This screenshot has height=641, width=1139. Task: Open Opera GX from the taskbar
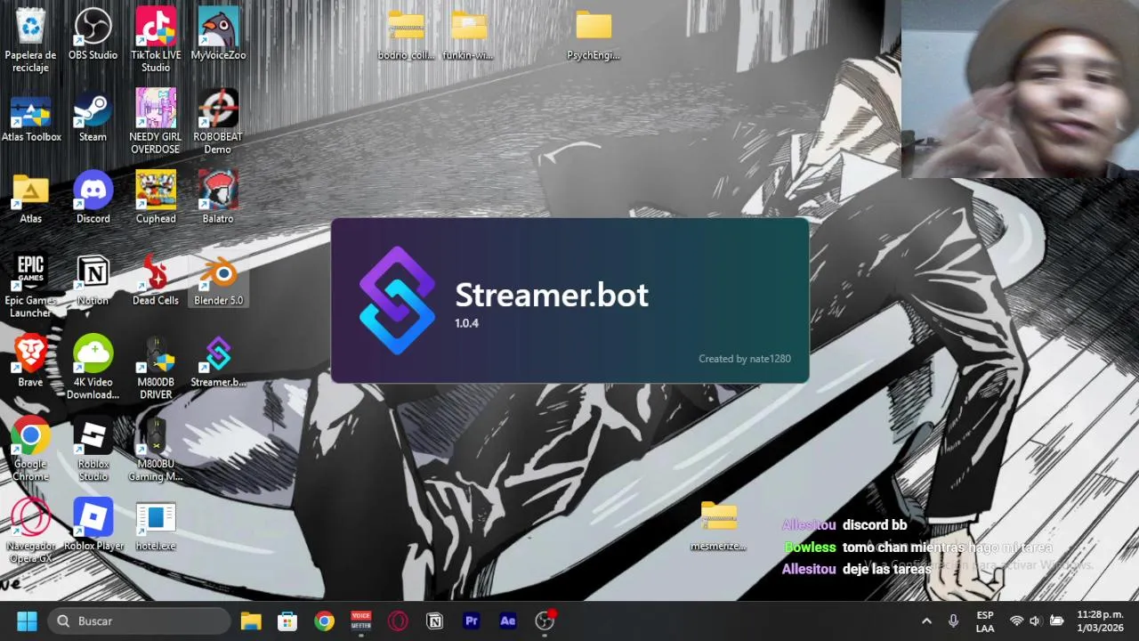pos(398,621)
